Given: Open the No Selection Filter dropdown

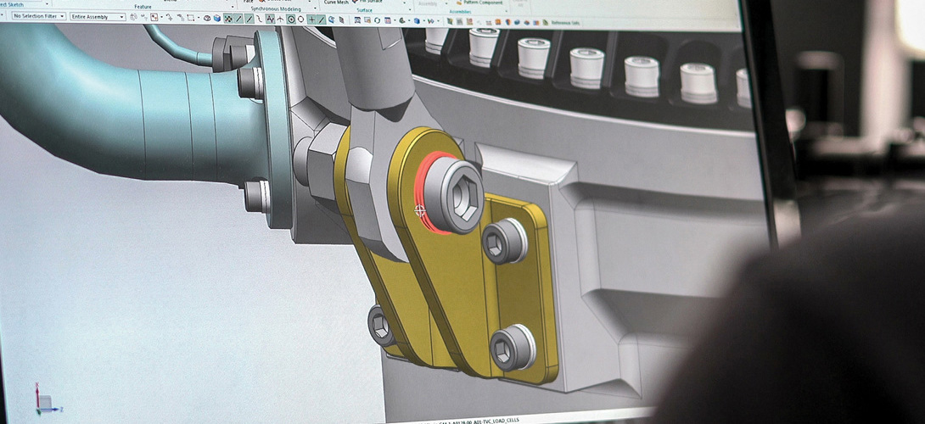Looking at the screenshot, I should point(39,16).
